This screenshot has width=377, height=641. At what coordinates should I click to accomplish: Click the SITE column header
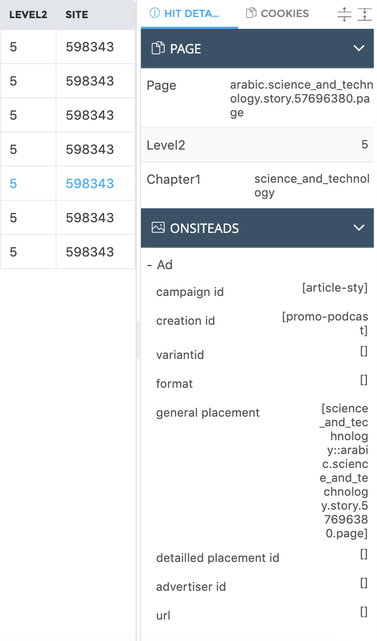[76, 14]
